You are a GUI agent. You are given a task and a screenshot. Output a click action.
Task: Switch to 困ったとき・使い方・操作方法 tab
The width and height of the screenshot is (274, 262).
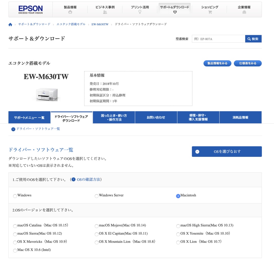[114, 117]
